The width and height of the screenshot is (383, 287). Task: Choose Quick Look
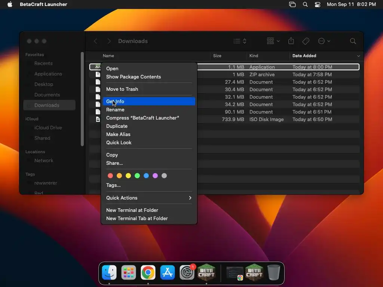pyautogui.click(x=149, y=142)
